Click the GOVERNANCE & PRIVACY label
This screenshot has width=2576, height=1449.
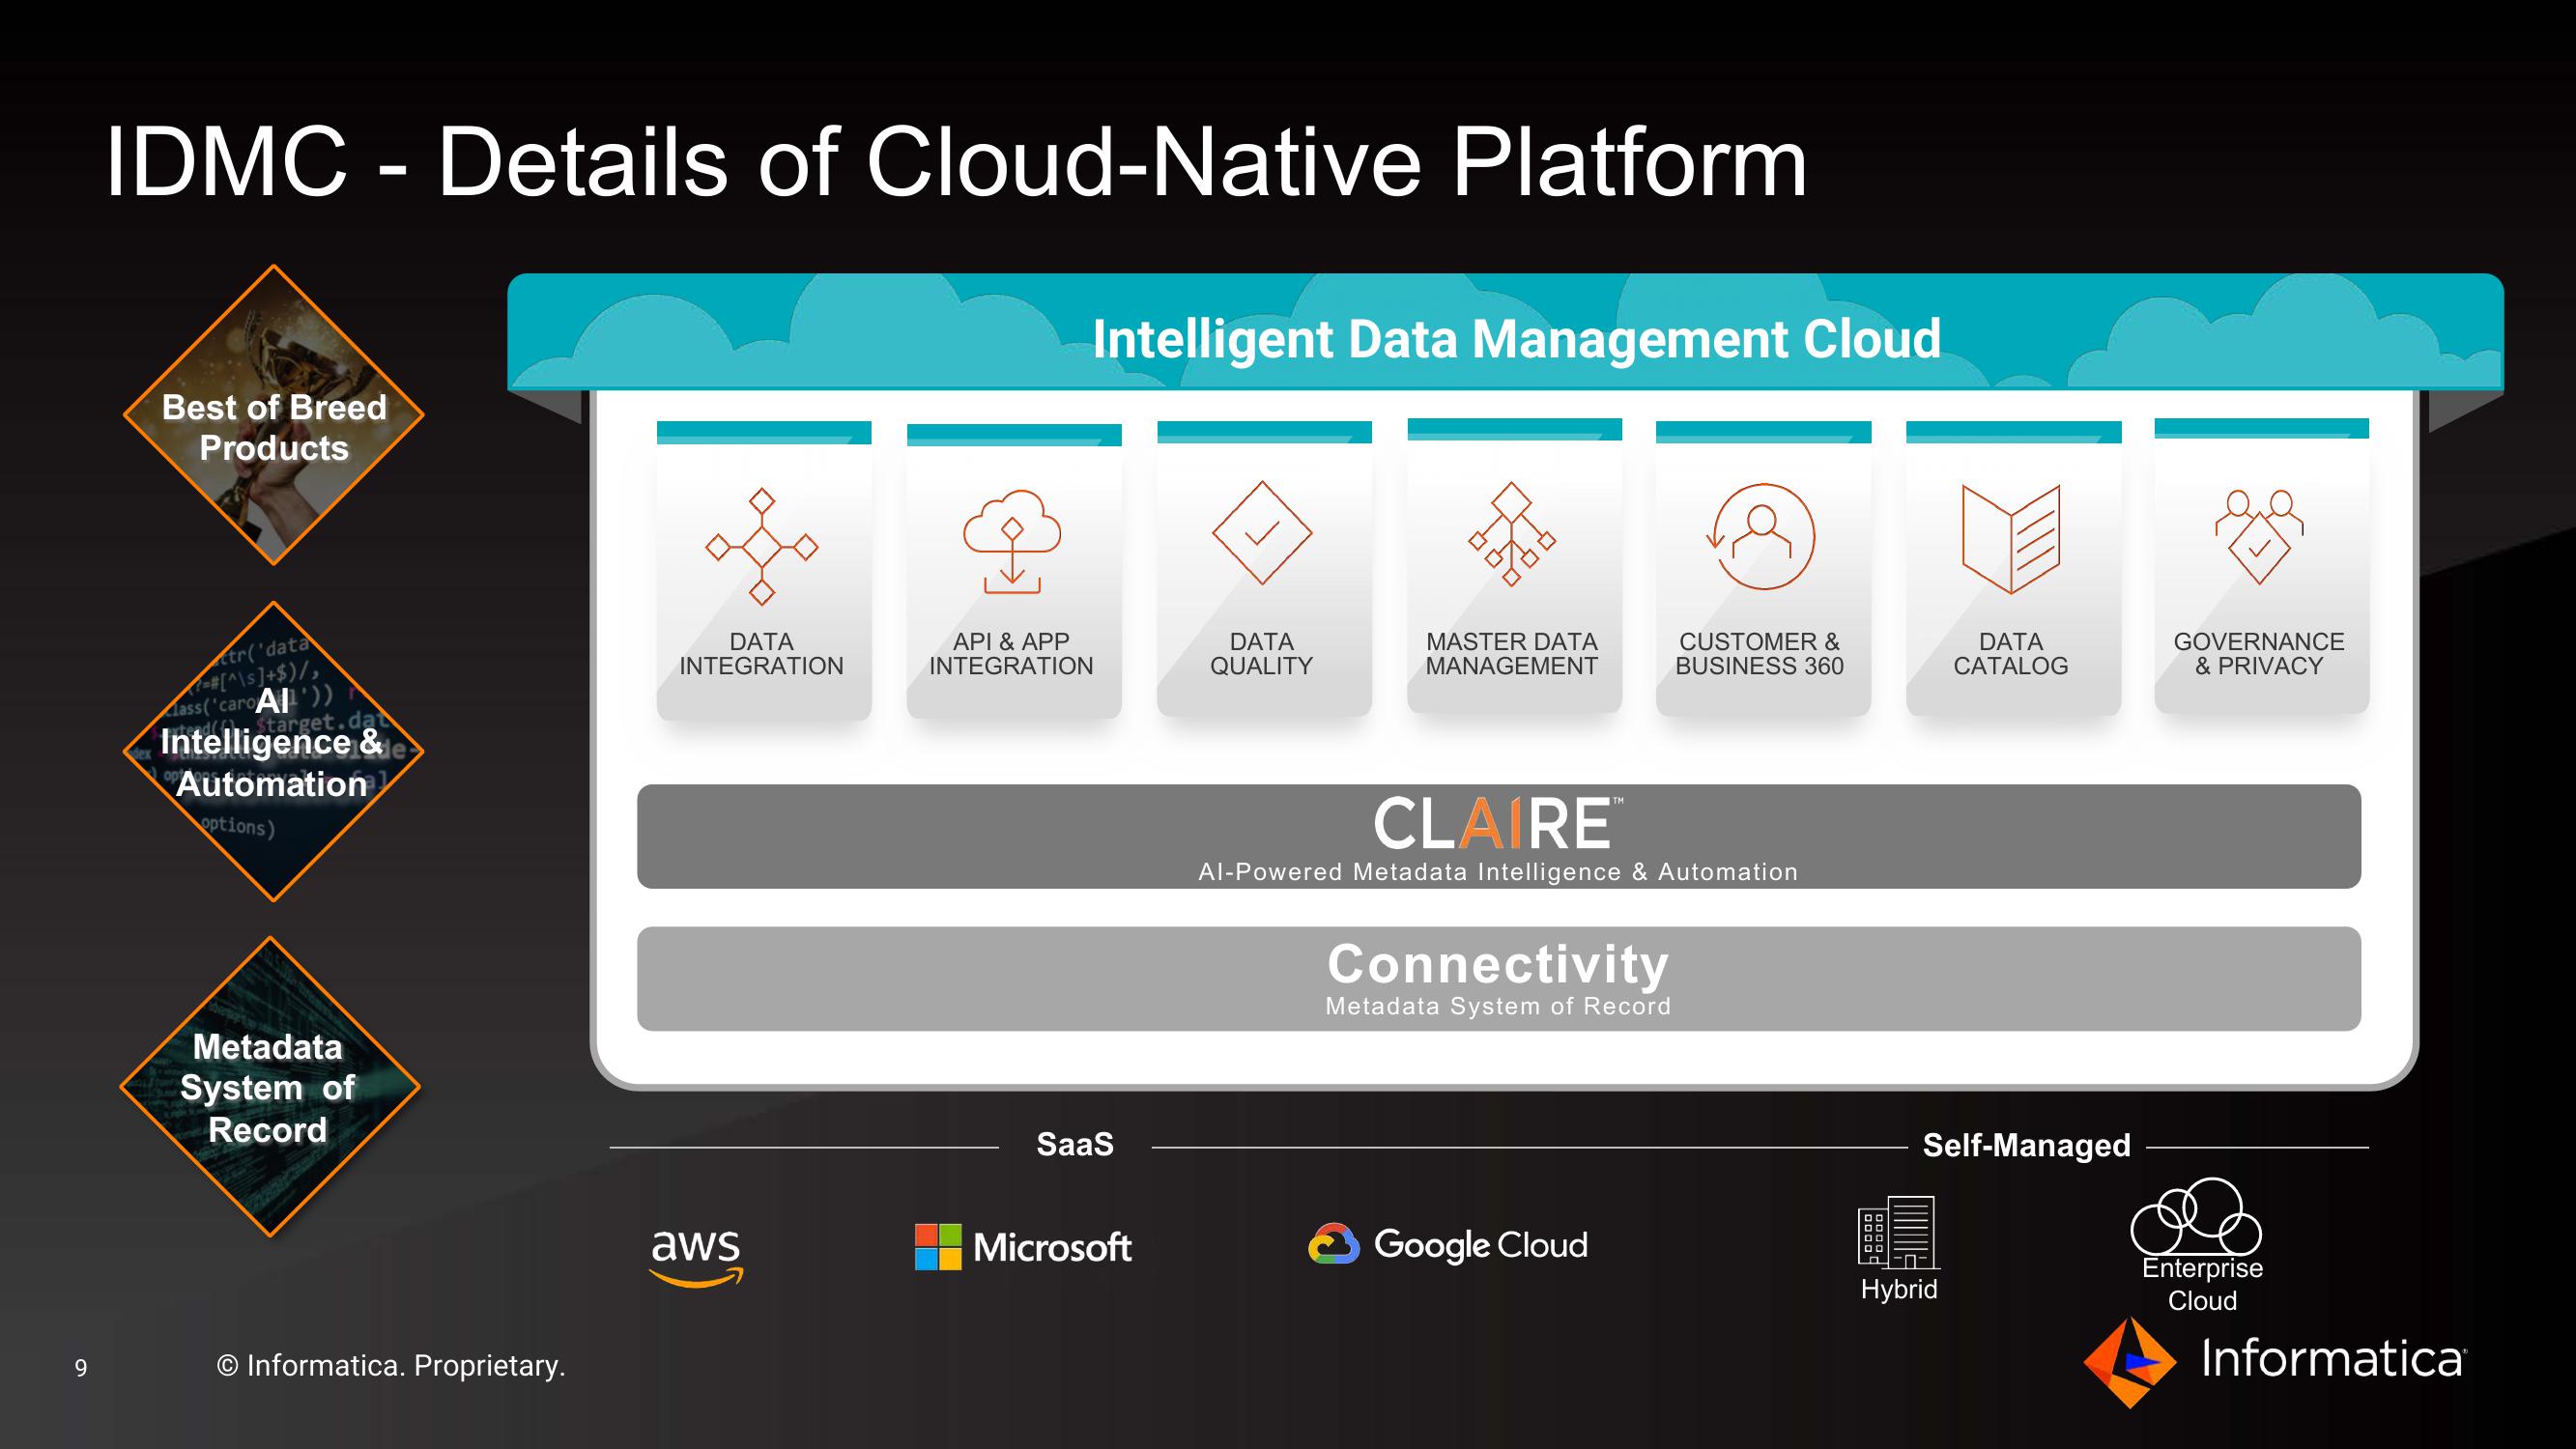[2259, 654]
